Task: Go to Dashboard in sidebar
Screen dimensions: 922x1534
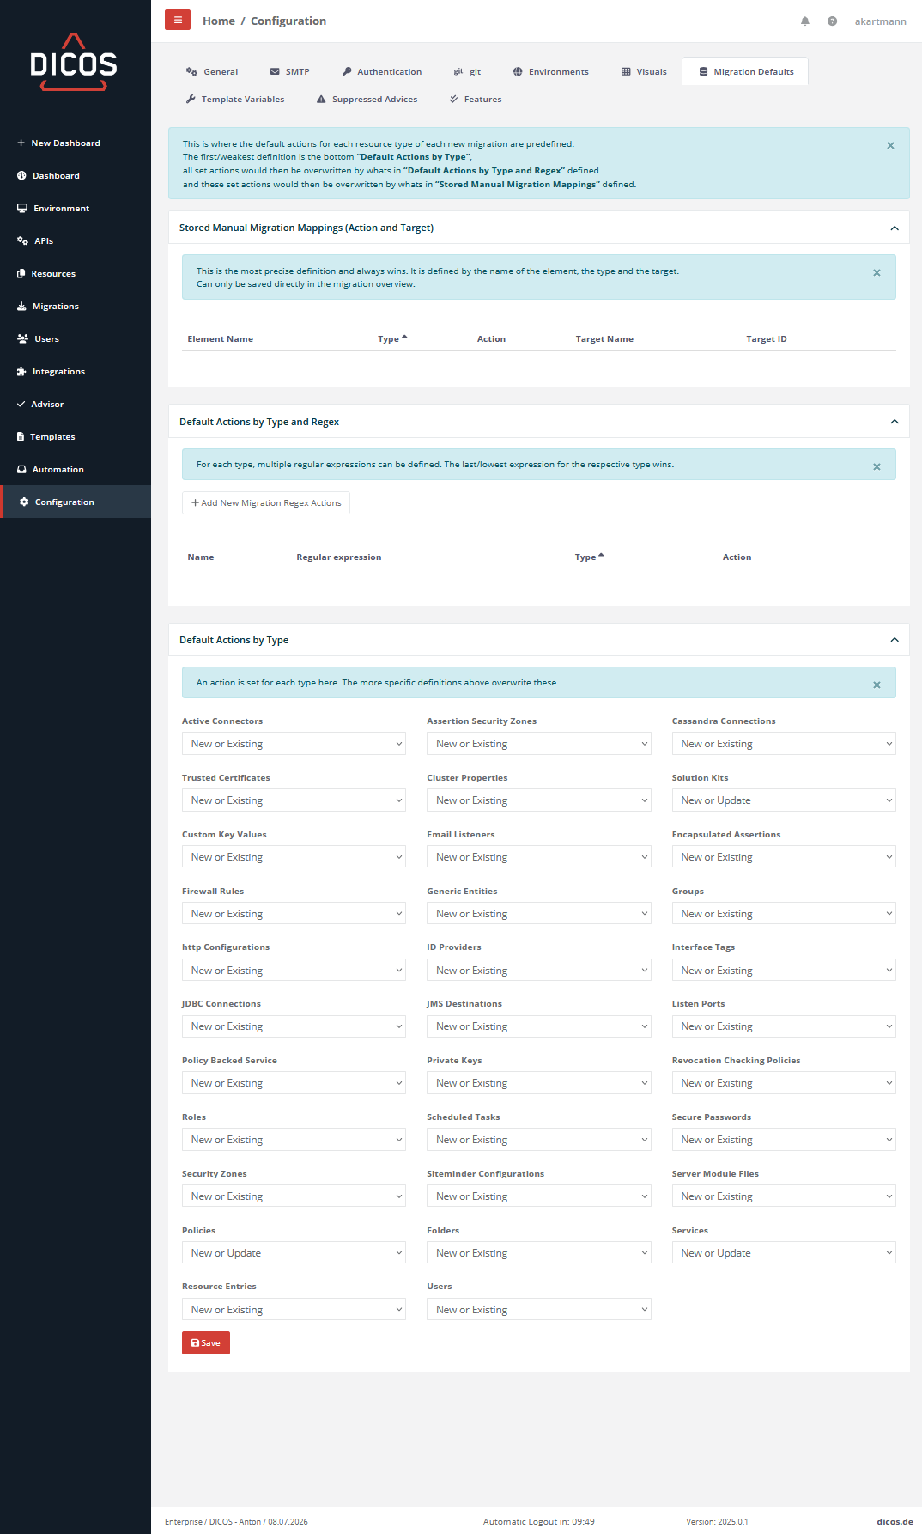Action: click(x=76, y=176)
